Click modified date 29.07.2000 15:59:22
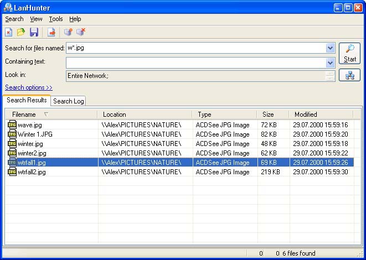The image size is (366, 260). (321, 153)
